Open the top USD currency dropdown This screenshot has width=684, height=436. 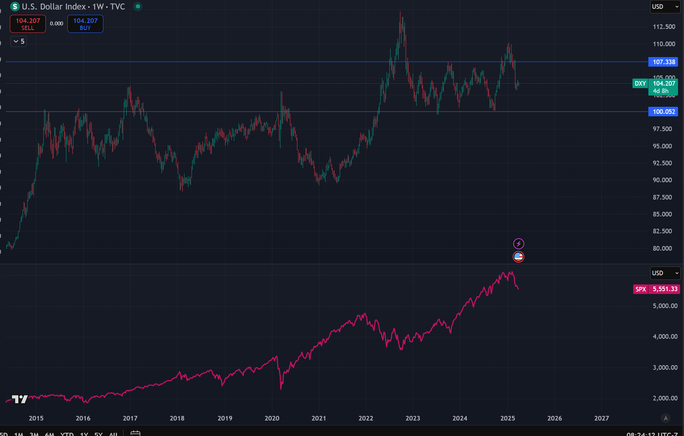click(x=665, y=7)
